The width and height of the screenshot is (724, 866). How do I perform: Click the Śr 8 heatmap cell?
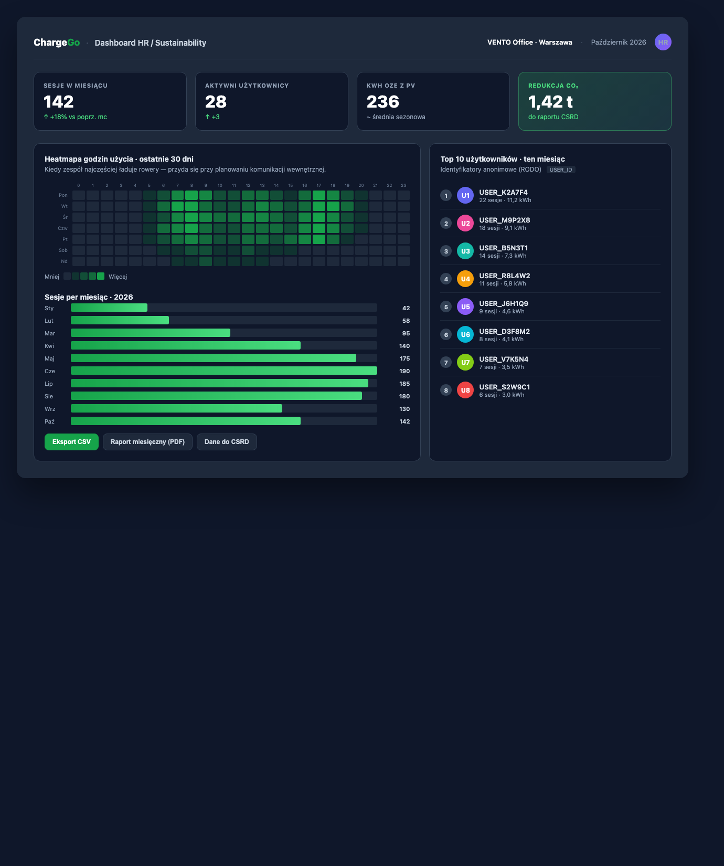click(x=191, y=217)
